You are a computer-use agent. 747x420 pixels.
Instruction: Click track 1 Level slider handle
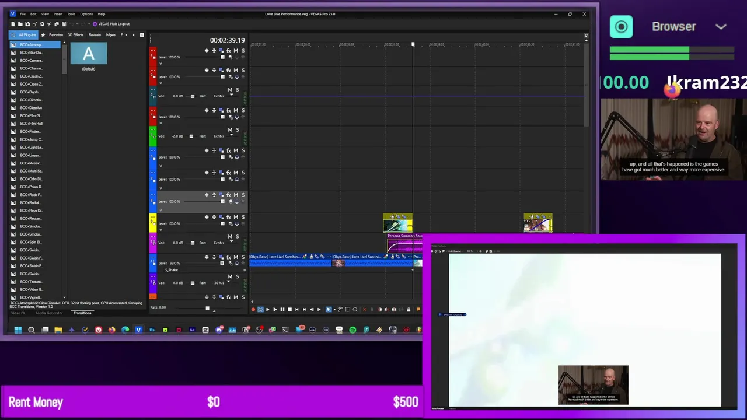222,57
